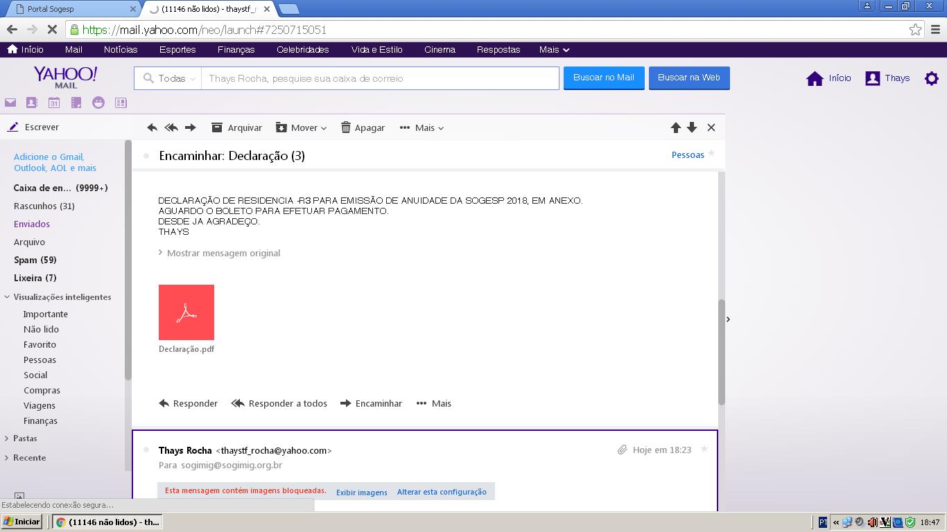
Task: Open the Finanças item in the top navigation bar
Action: pyautogui.click(x=236, y=49)
